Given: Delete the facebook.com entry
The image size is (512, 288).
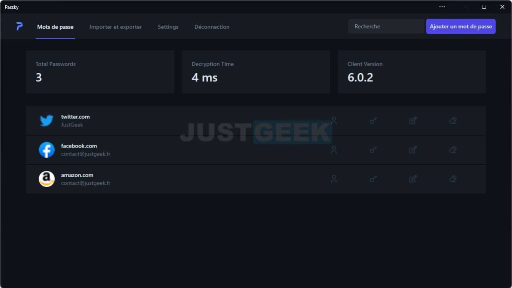Looking at the screenshot, I should pos(453,150).
